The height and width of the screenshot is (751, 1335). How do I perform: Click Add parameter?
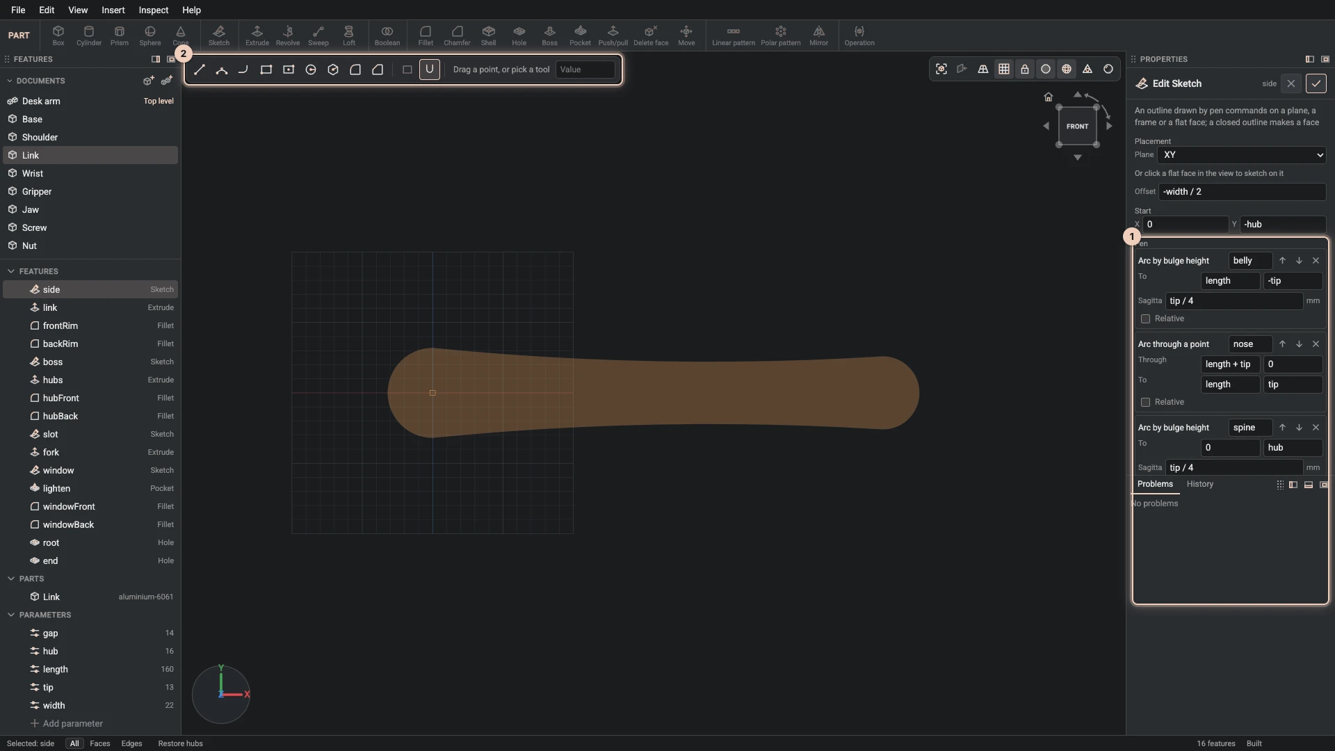(x=66, y=723)
